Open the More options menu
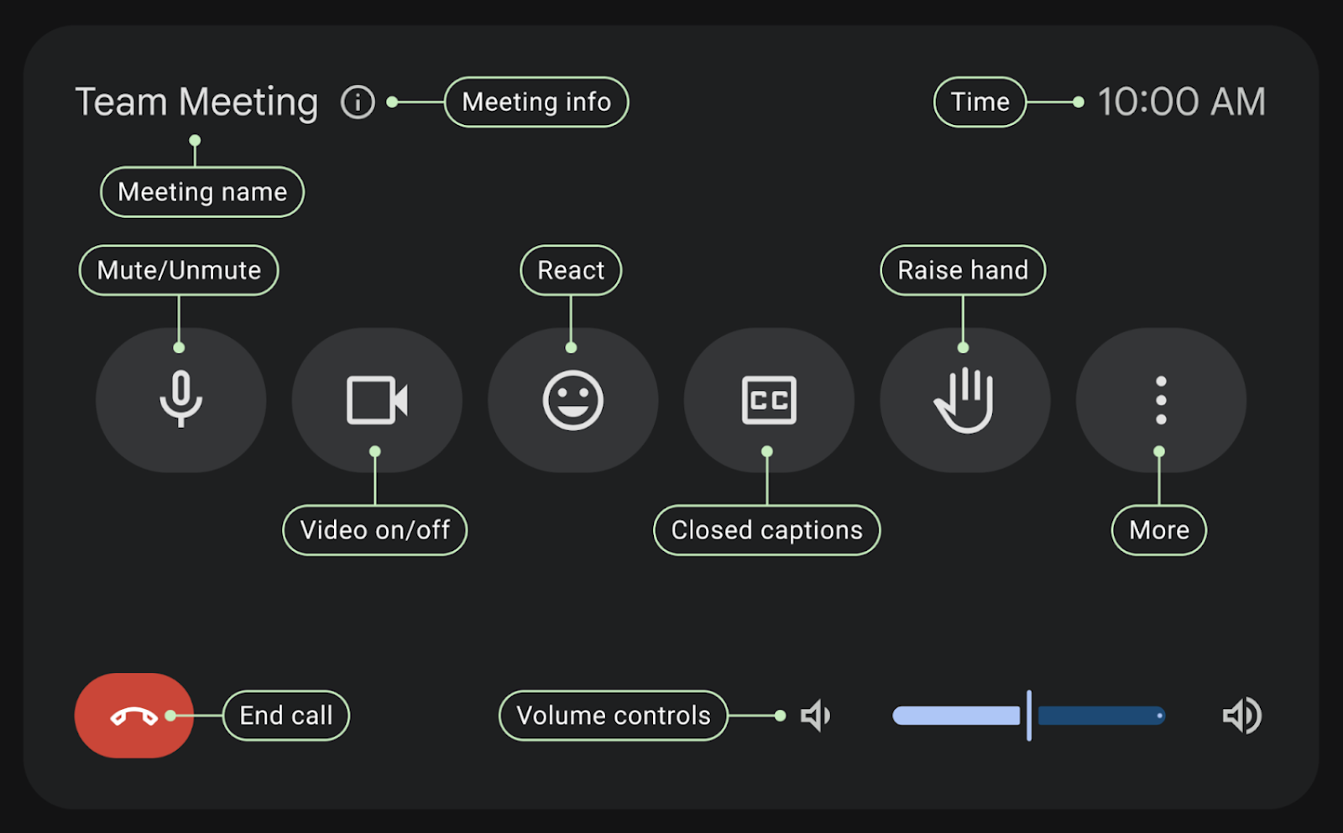The height and width of the screenshot is (833, 1343). click(x=1159, y=400)
